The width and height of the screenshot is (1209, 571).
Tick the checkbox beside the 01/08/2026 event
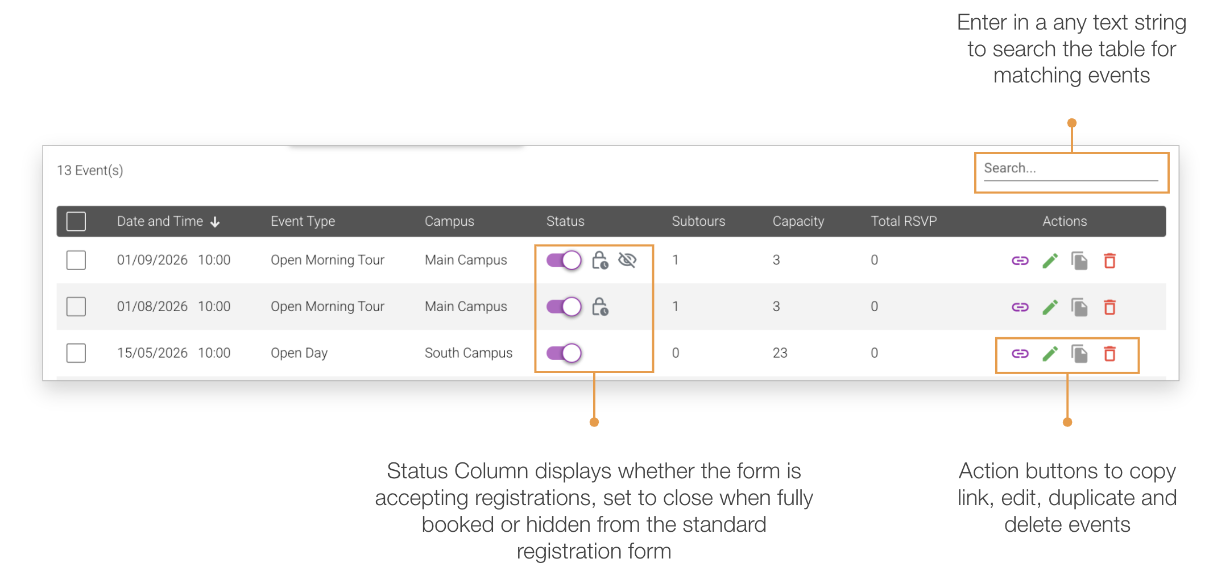pyautogui.click(x=76, y=307)
